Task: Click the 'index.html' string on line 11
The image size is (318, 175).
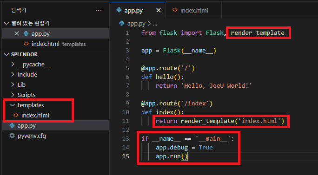Action: pyautogui.click(x=259, y=121)
